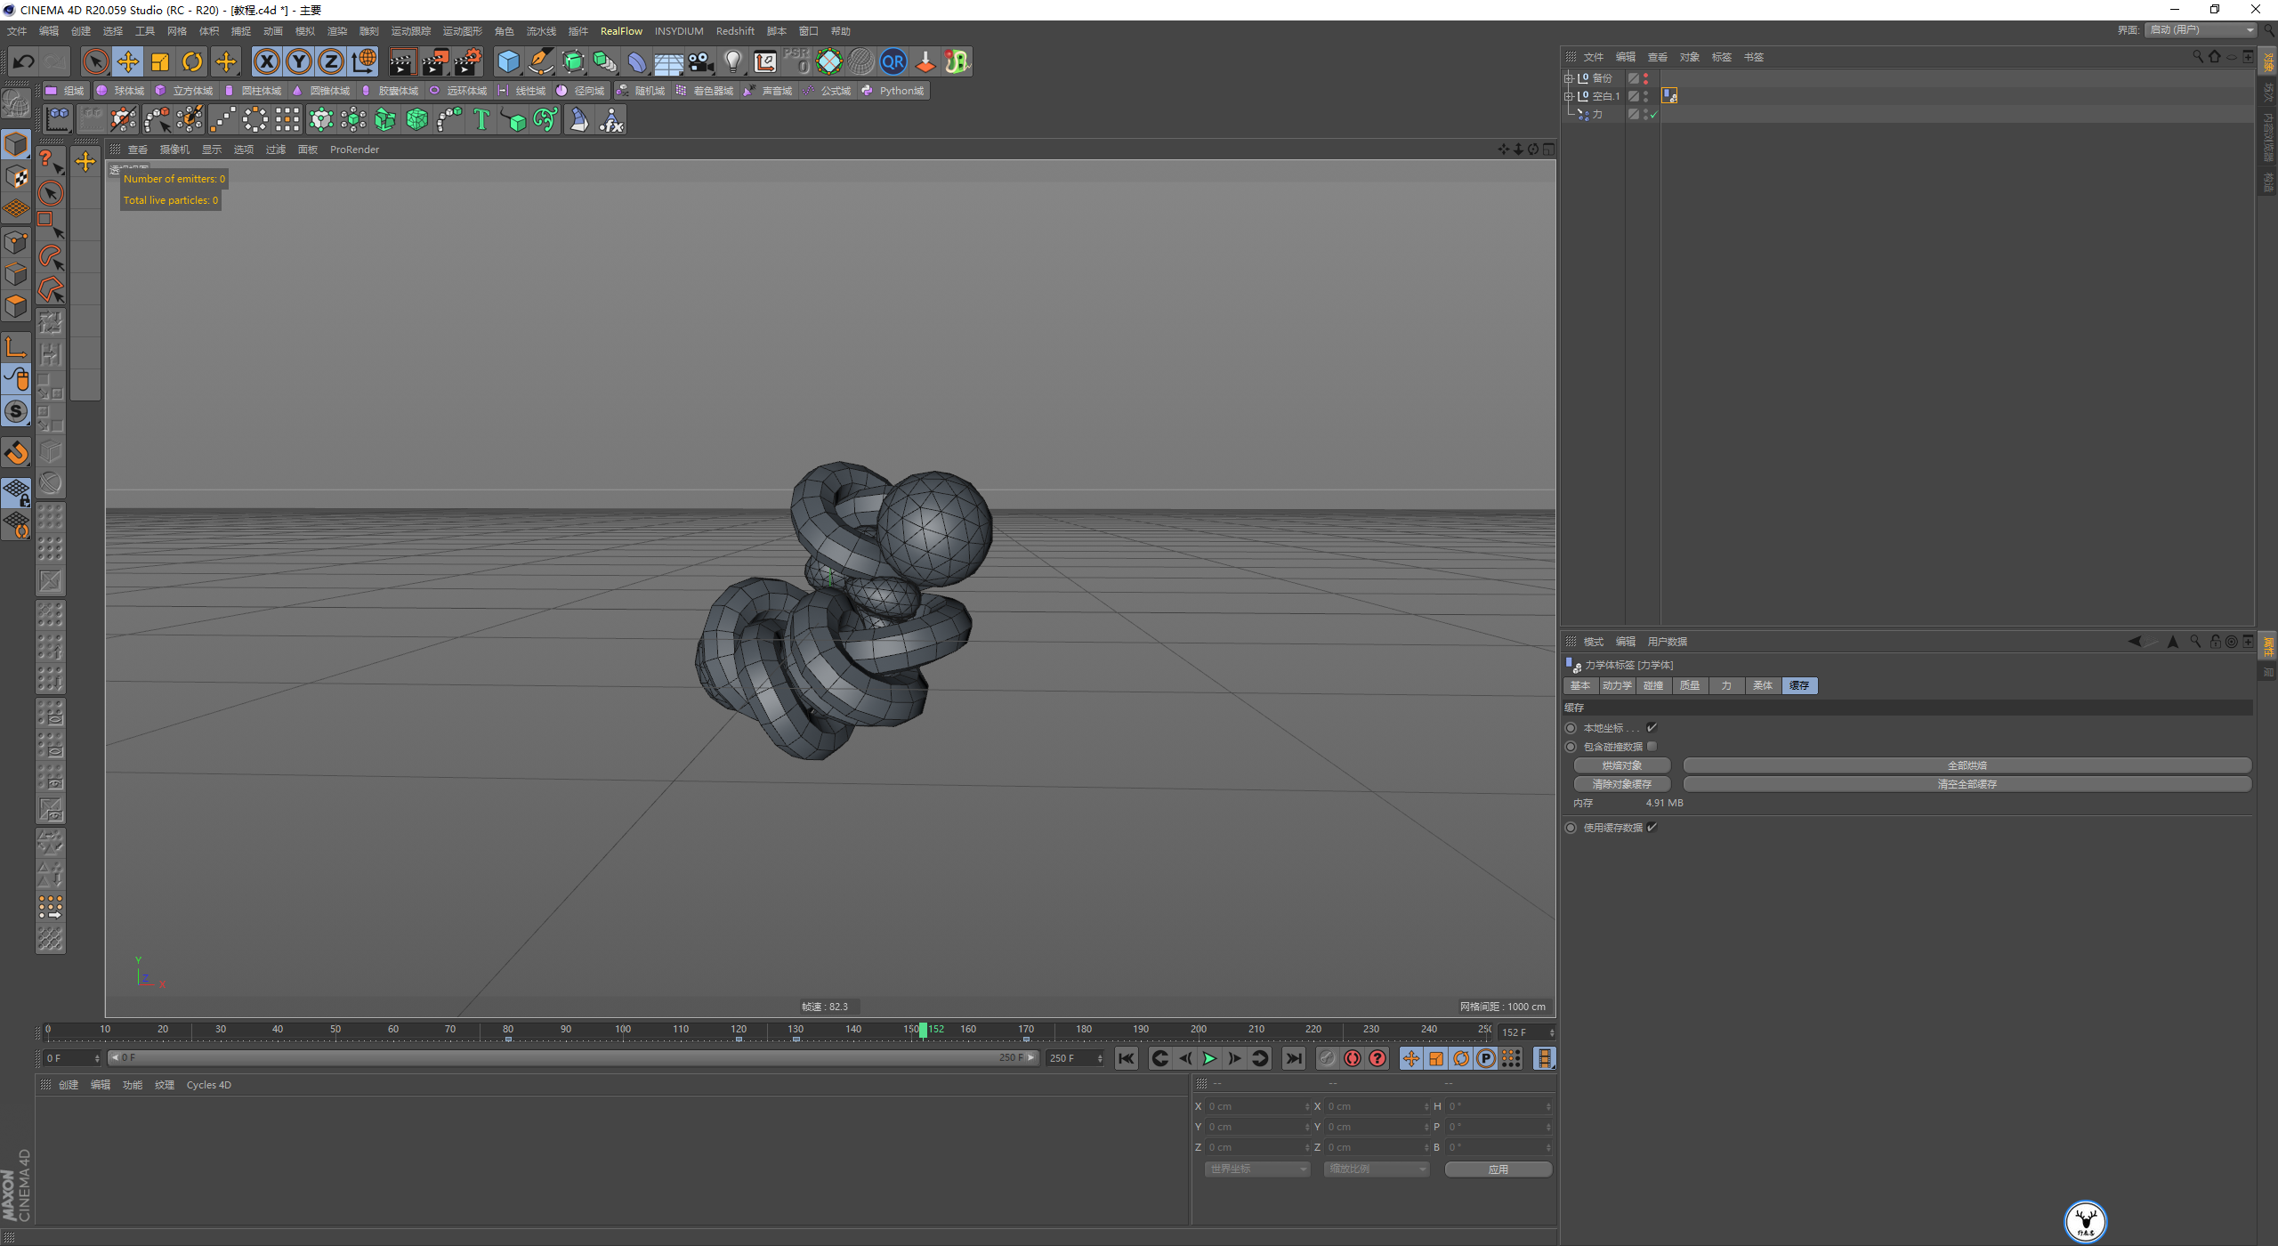Image resolution: width=2278 pixels, height=1246 pixels.
Task: Click the current frame field 152 F
Action: point(1525,1032)
